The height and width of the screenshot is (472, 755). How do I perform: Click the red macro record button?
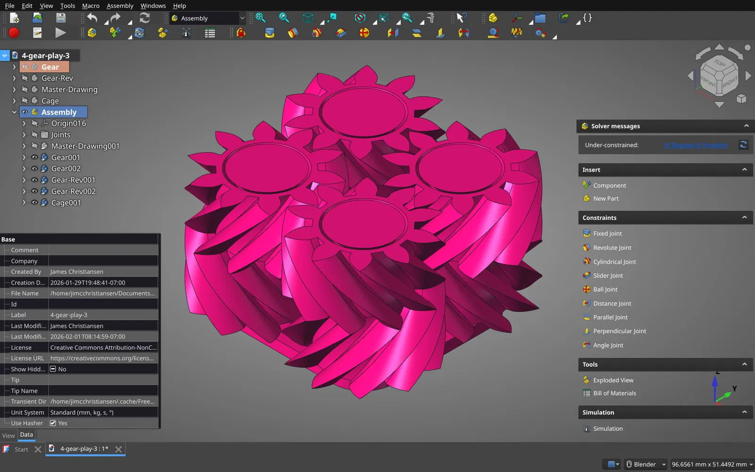[x=14, y=33]
